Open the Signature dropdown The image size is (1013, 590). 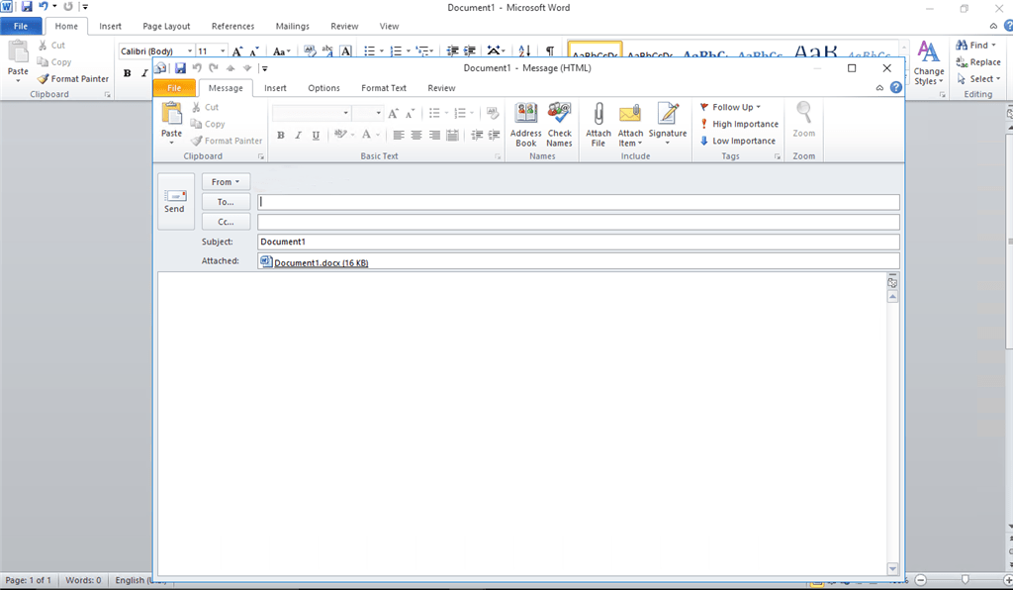668,126
